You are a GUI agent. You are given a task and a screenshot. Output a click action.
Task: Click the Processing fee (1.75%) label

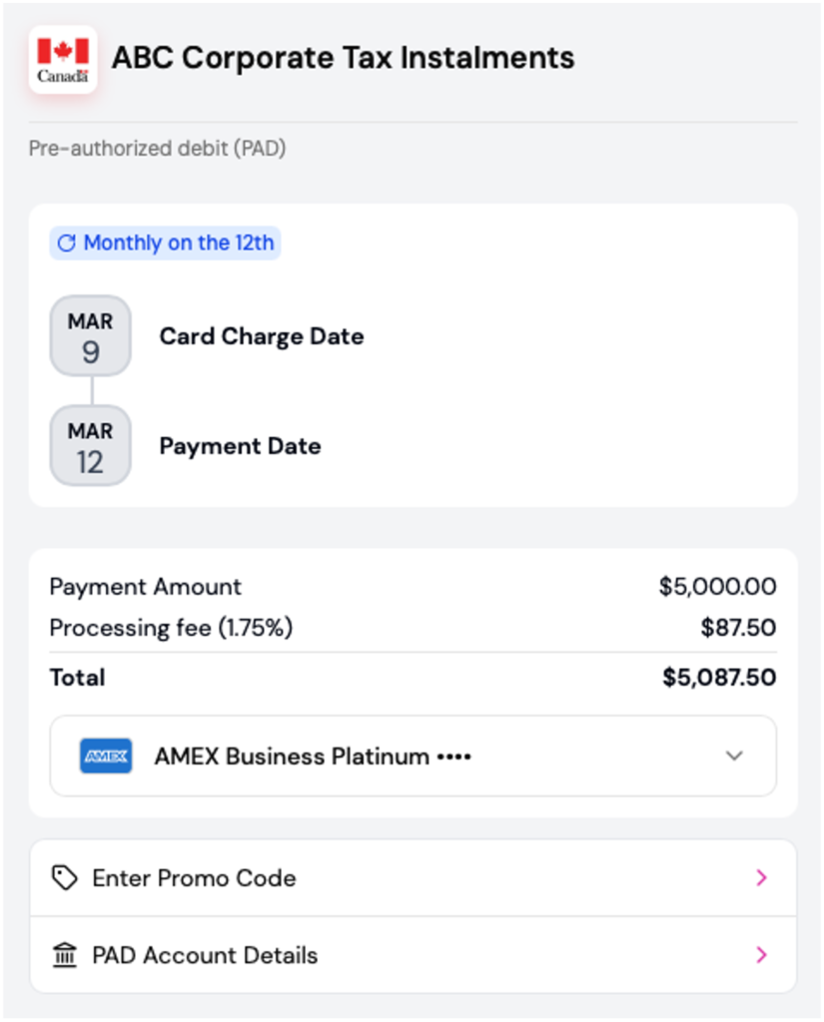(x=171, y=629)
